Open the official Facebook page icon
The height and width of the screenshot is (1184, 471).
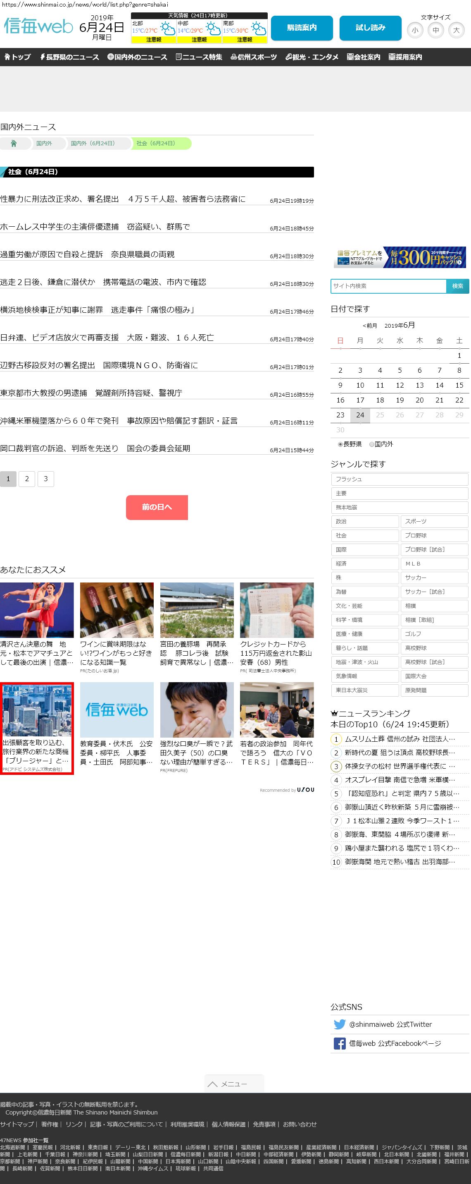340,1043
